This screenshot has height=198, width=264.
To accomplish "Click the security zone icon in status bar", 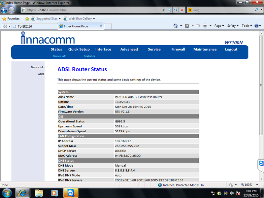I will coord(160,185).
